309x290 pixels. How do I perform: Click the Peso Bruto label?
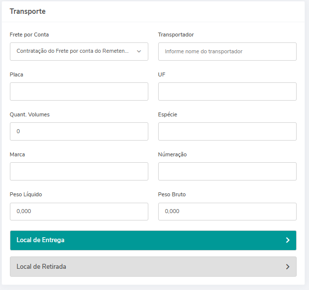tap(172, 194)
